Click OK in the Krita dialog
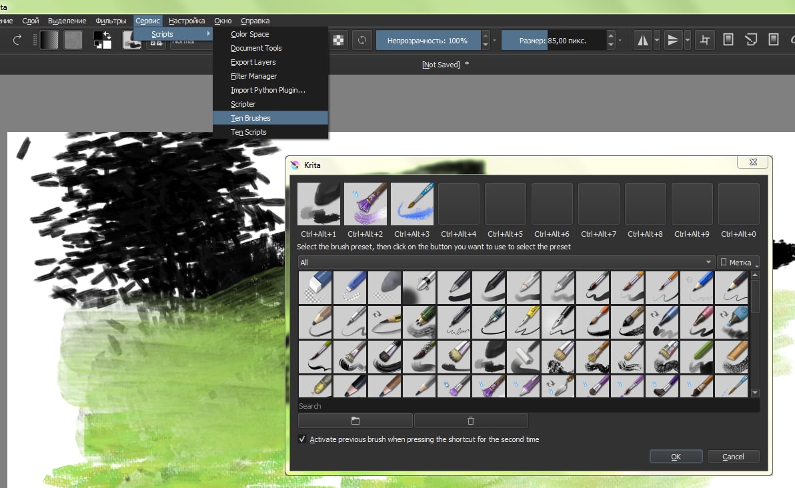Image resolution: width=795 pixels, height=488 pixels. pos(676,457)
